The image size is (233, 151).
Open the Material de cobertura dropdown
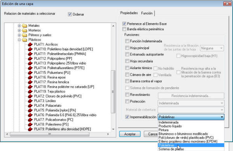click(x=191, y=110)
